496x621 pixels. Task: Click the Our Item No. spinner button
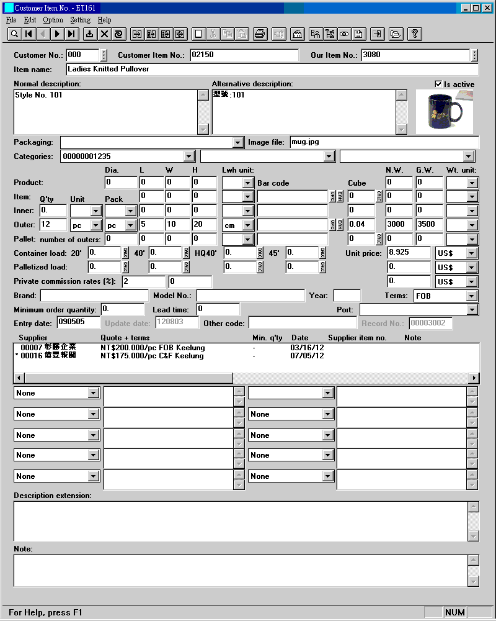click(475, 55)
